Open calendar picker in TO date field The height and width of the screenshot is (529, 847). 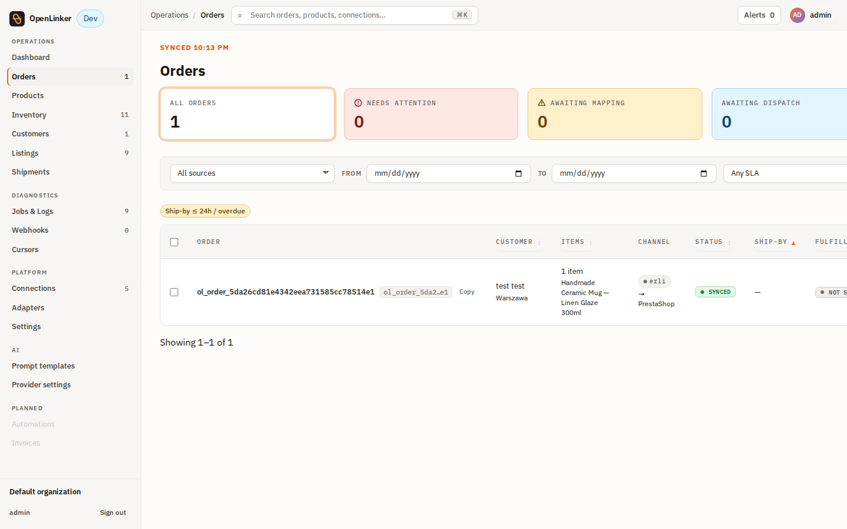click(x=703, y=173)
